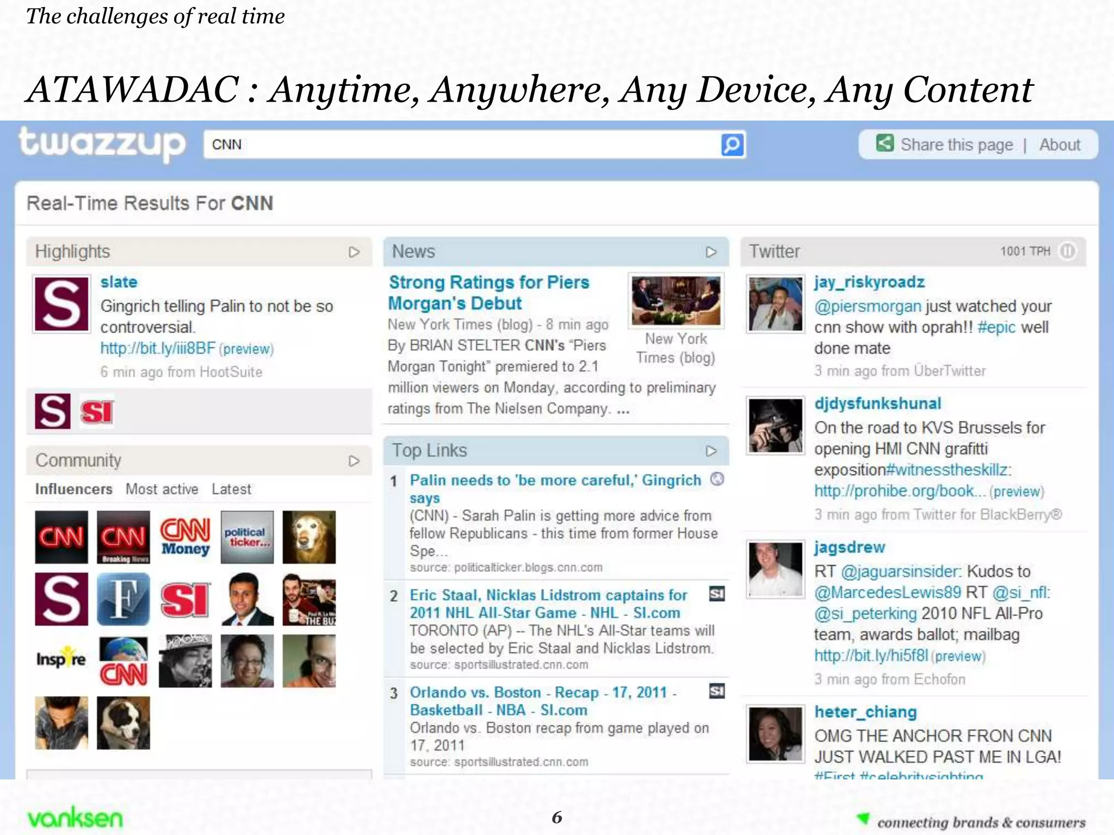Click the man with hat avatar
1114x835 pixels.
tap(185, 661)
